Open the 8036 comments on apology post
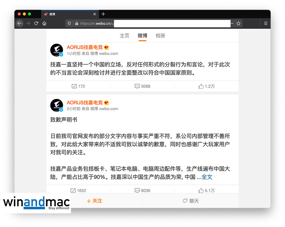 point(142,191)
